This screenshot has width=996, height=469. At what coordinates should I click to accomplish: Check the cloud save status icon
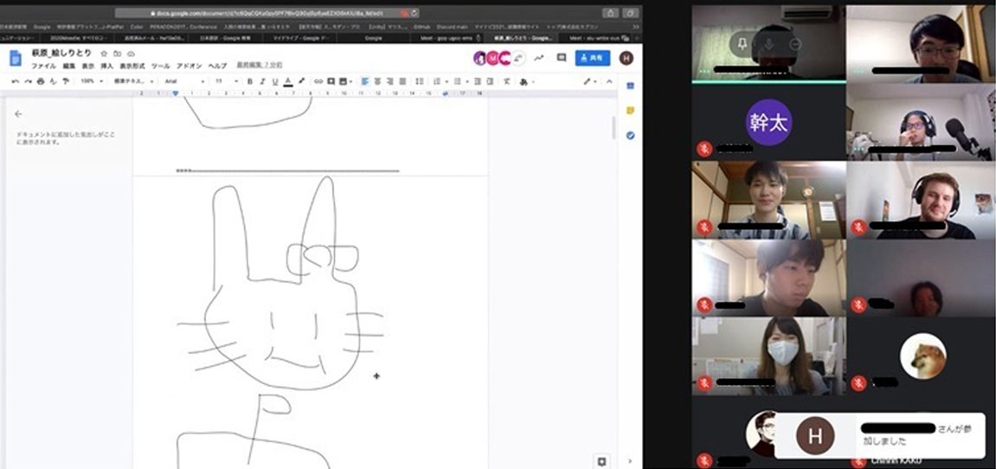click(x=130, y=54)
